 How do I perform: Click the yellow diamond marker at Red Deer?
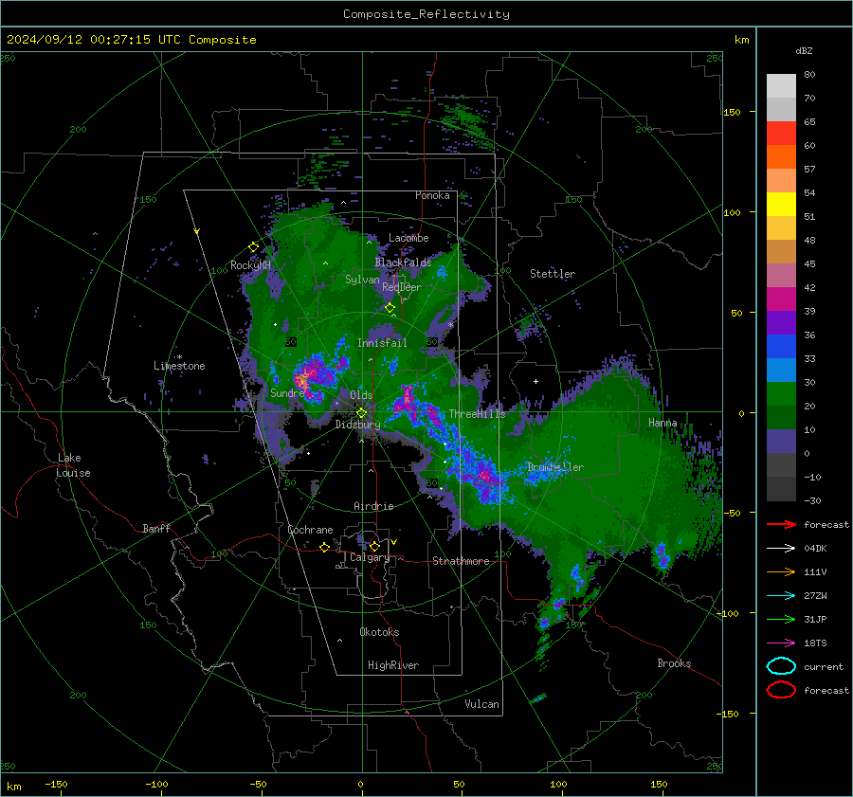tap(390, 308)
